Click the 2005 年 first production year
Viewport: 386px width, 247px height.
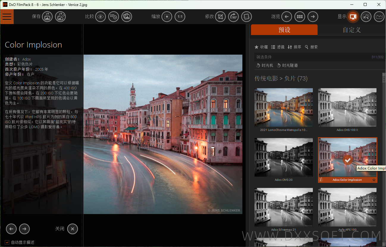(42, 69)
